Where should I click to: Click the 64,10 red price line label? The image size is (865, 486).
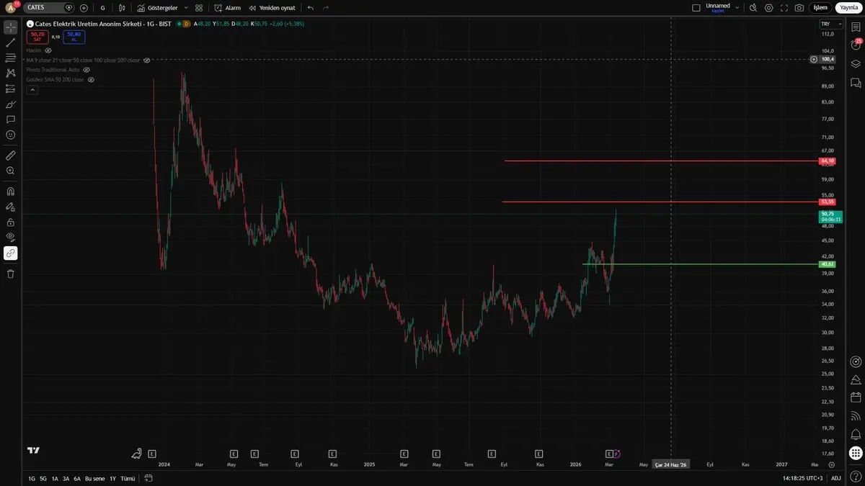[x=828, y=161]
